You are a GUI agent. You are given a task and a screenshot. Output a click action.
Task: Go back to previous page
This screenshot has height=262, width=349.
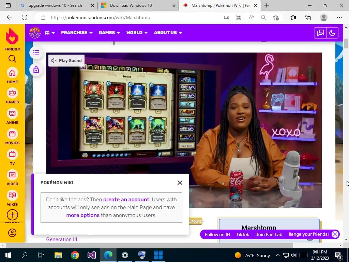click(9, 17)
